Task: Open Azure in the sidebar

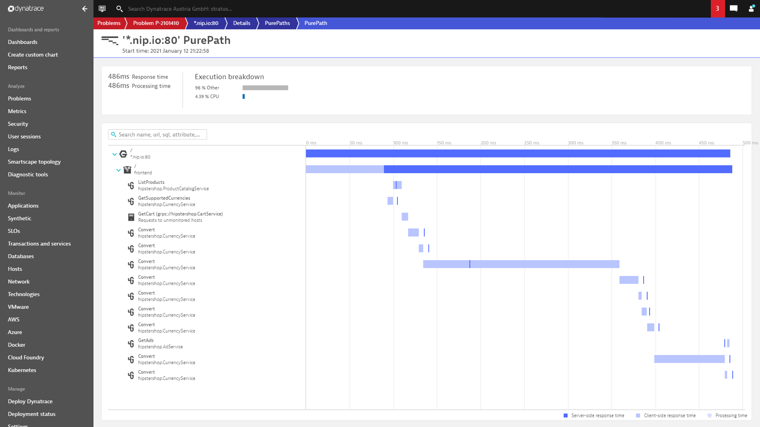Action: pyautogui.click(x=15, y=333)
